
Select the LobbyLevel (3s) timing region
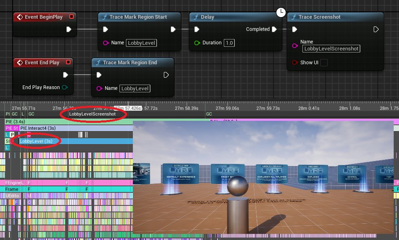click(76, 141)
